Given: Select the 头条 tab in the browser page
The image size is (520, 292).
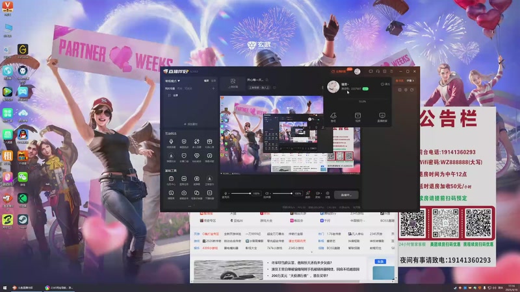Looking at the screenshot, I should click(x=380, y=262).
